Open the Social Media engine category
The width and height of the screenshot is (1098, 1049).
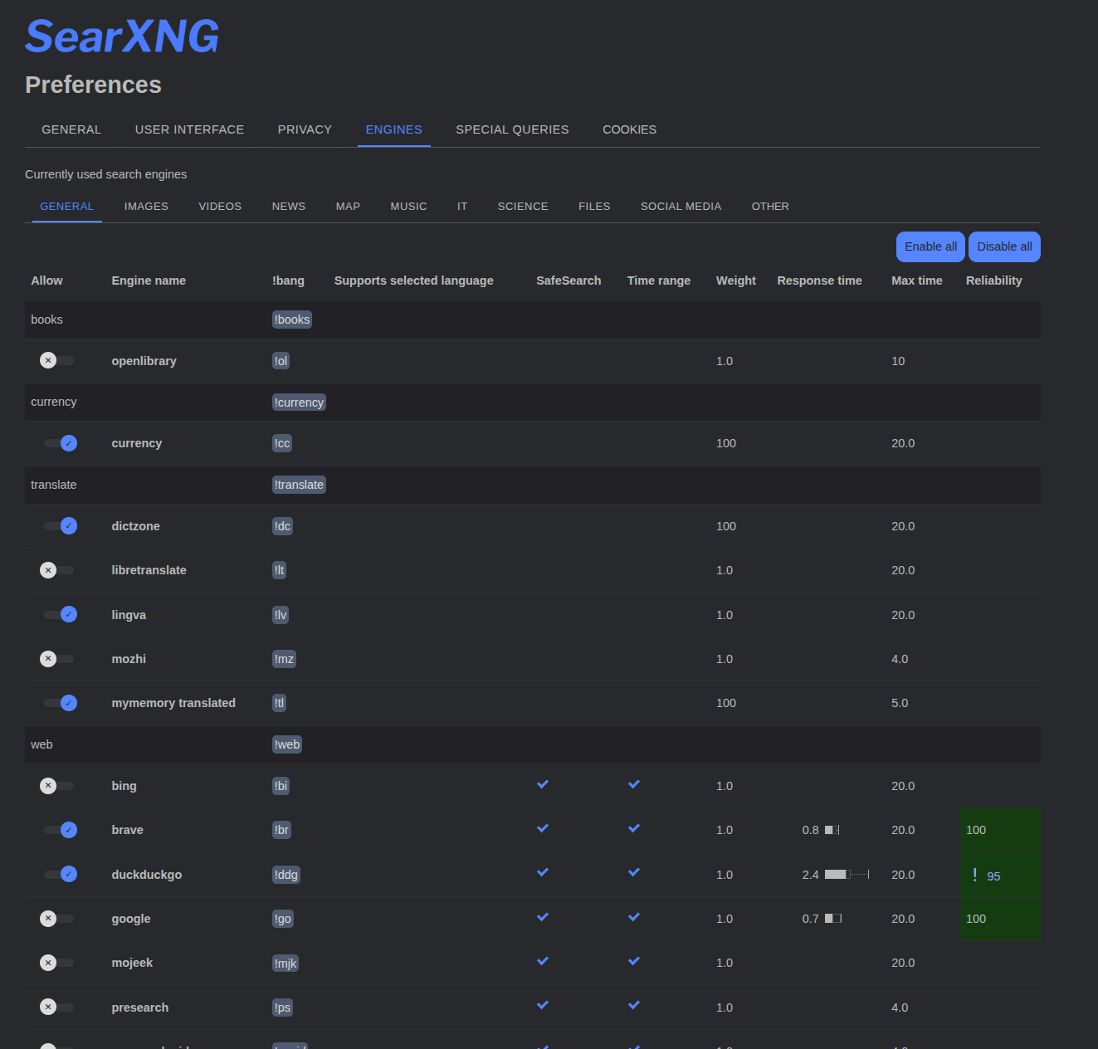(681, 206)
